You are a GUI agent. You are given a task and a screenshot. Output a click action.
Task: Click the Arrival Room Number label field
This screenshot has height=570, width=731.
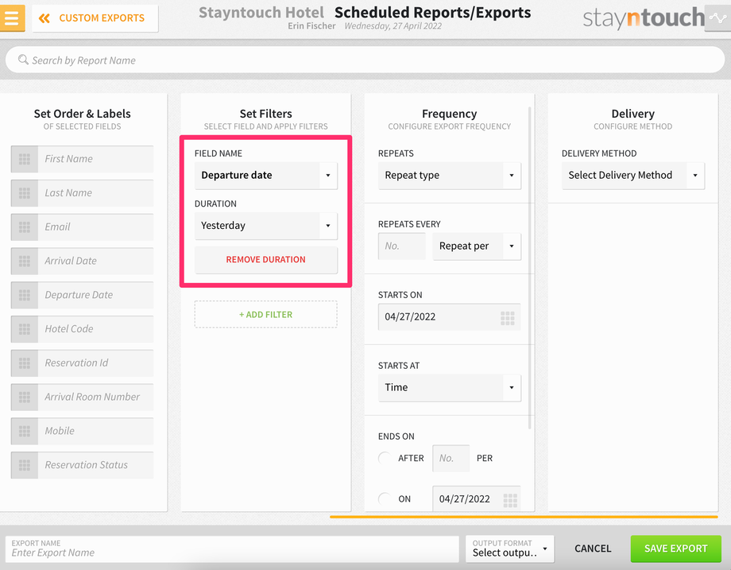tap(95, 397)
